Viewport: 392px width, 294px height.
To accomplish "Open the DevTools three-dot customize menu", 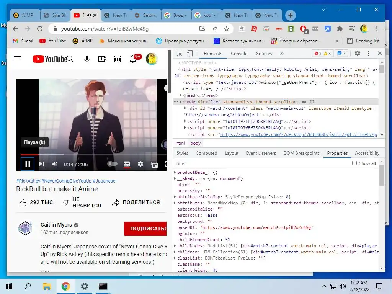I will 368,53.
